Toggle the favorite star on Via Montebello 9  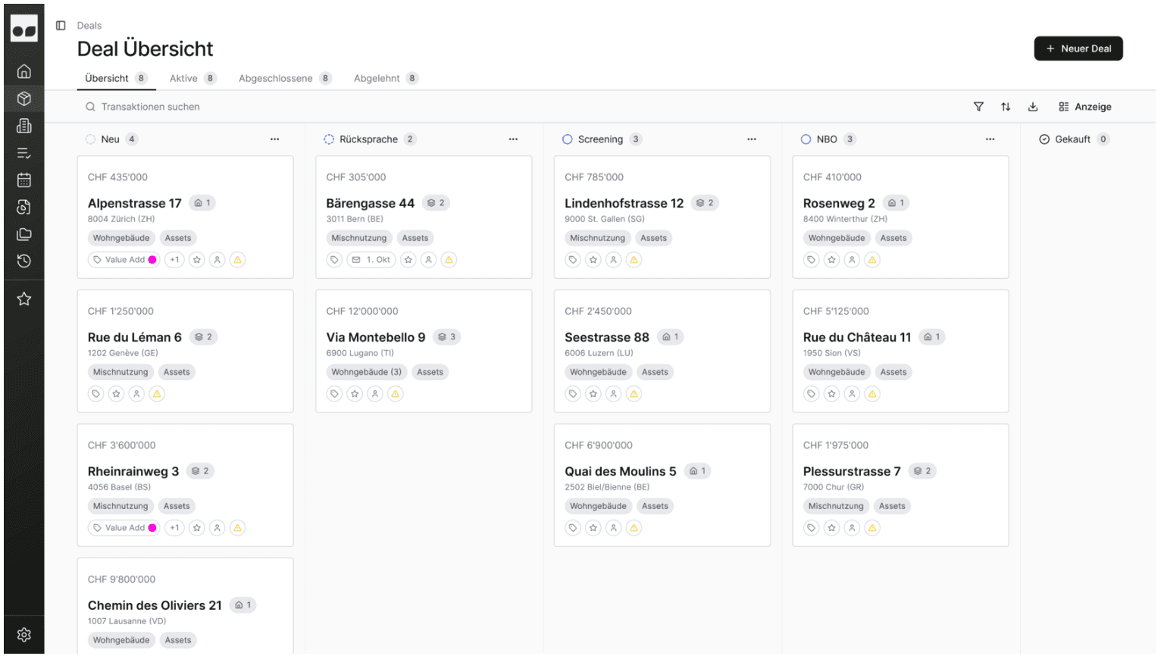point(355,394)
